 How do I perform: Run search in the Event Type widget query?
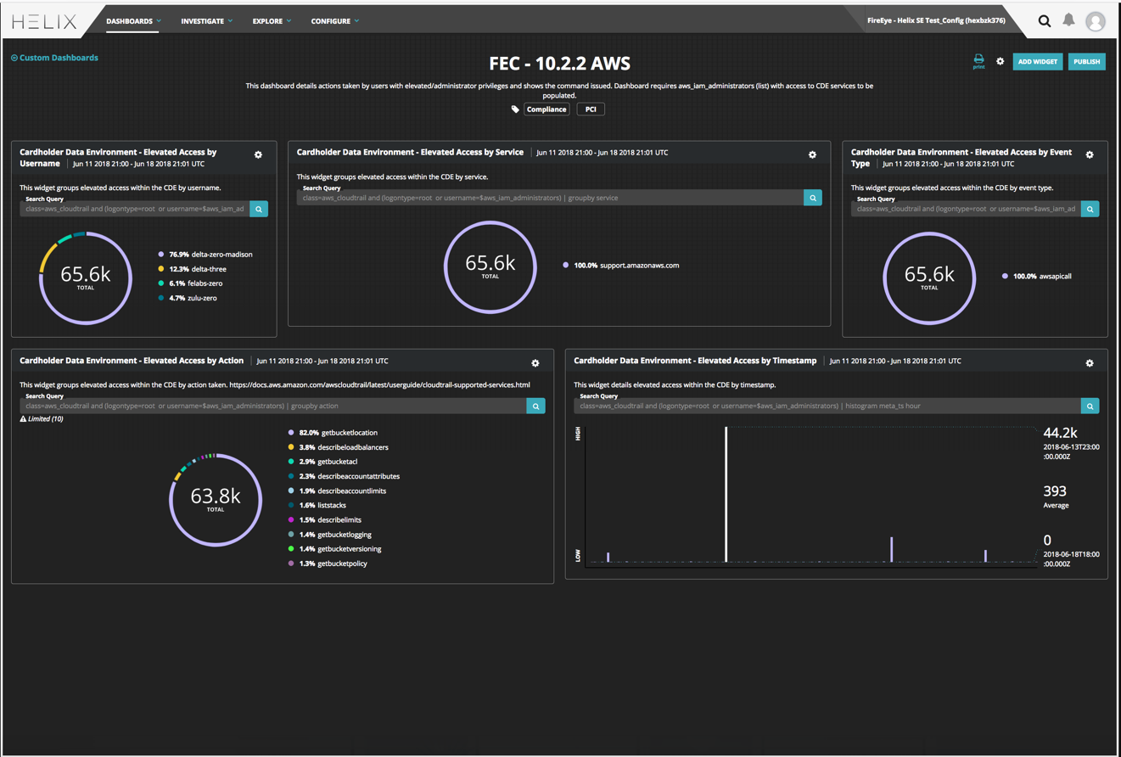click(1090, 209)
